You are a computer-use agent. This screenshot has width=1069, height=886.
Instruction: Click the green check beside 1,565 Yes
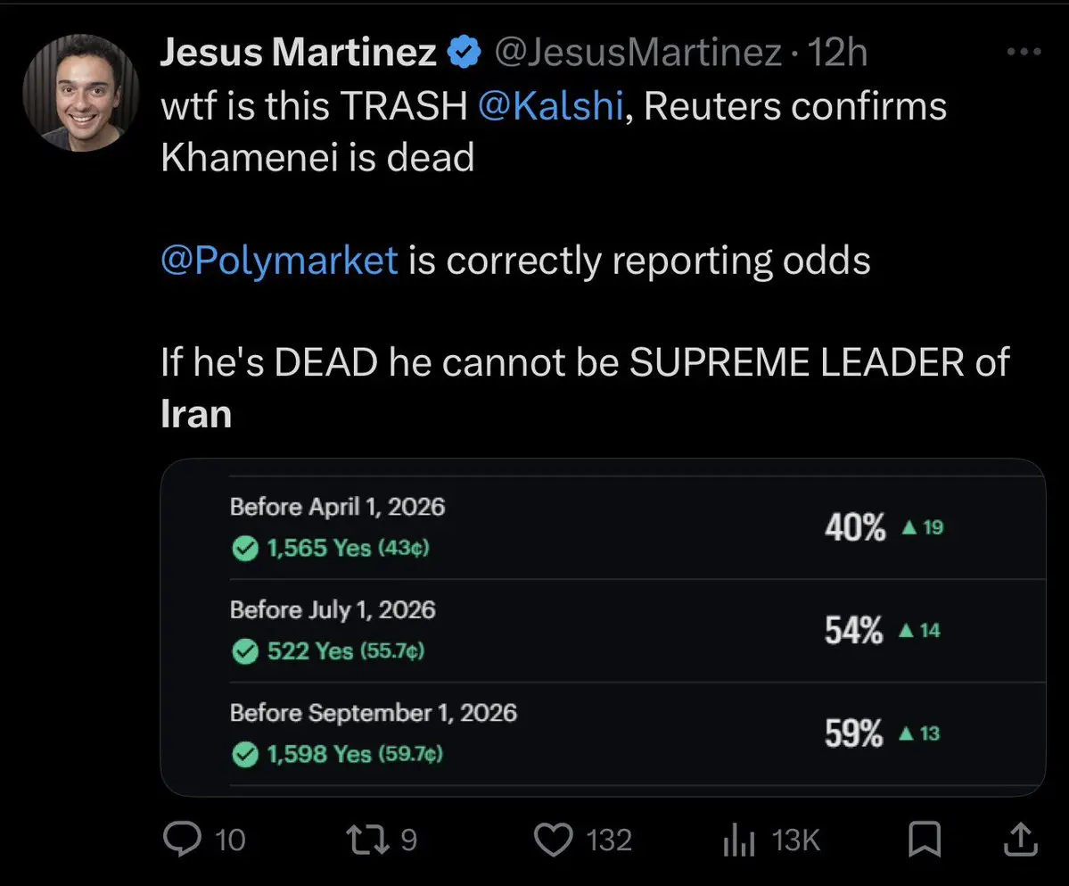pos(243,549)
